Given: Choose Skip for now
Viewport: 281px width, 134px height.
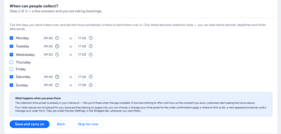Looking at the screenshot, I should tap(88, 124).
